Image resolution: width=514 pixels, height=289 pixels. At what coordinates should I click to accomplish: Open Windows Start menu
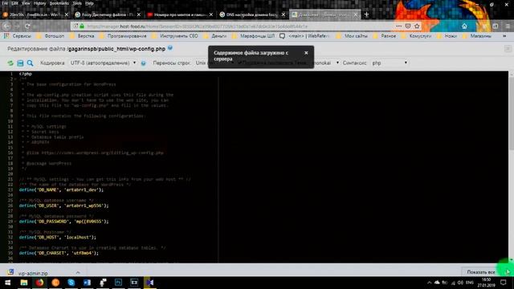7,283
